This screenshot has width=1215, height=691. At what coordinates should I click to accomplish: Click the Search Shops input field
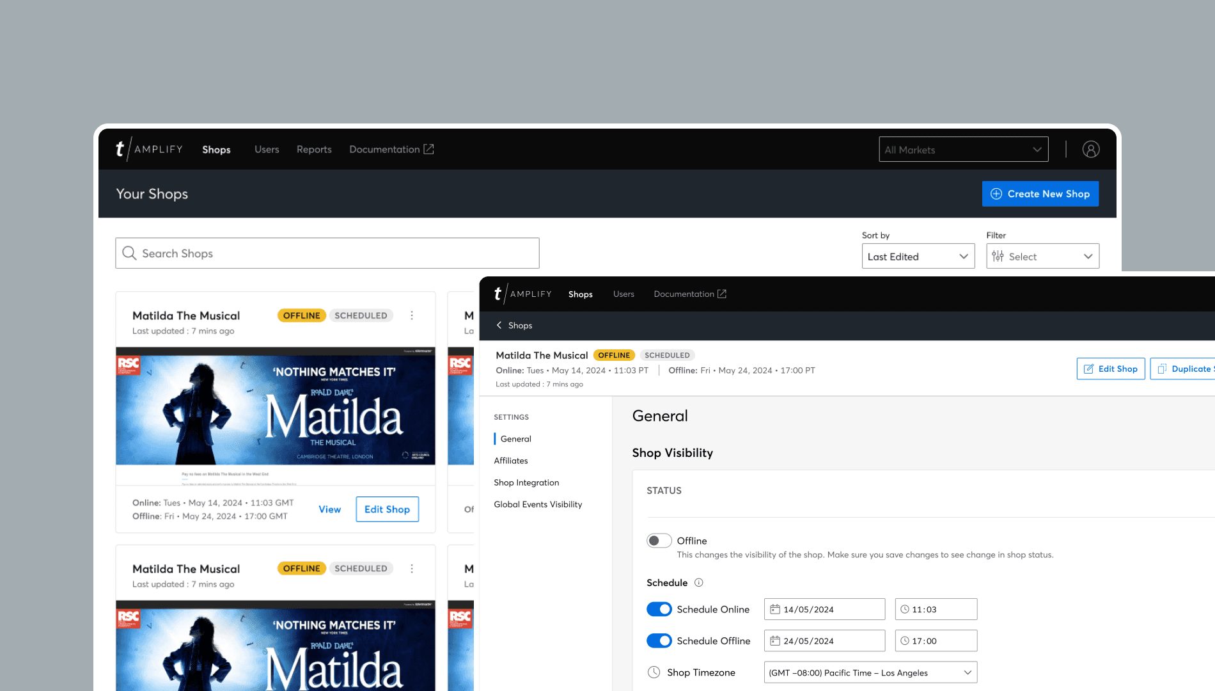pos(327,253)
